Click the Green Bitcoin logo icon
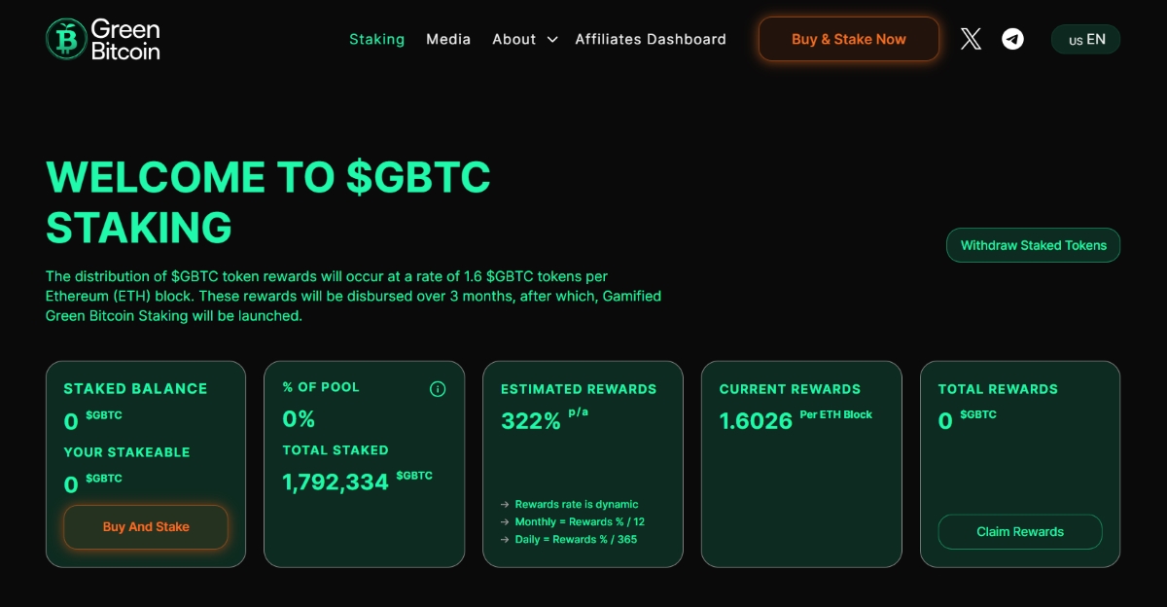This screenshot has height=607, width=1167. point(66,39)
